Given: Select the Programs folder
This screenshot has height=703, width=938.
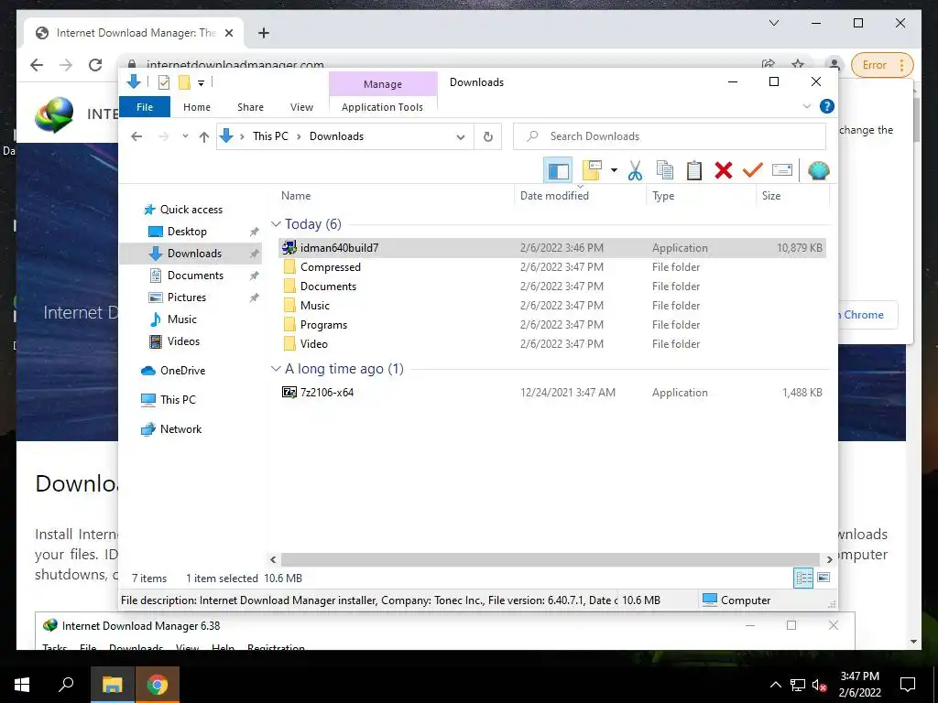Looking at the screenshot, I should click(552, 325).
